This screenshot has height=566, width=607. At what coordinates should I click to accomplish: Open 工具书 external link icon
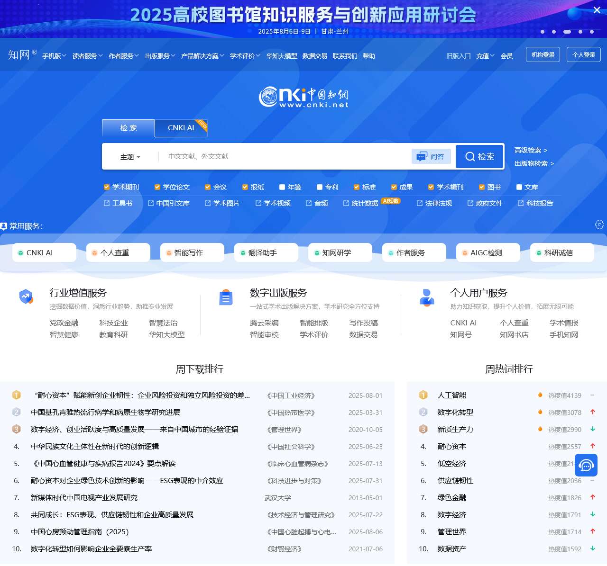coord(107,203)
